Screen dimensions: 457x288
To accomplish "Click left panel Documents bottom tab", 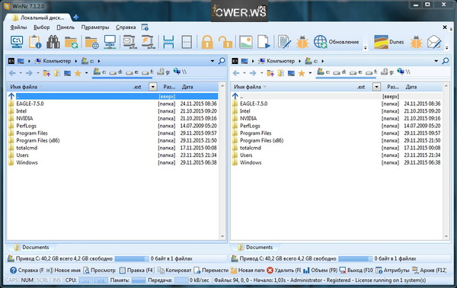I will coord(31,247).
